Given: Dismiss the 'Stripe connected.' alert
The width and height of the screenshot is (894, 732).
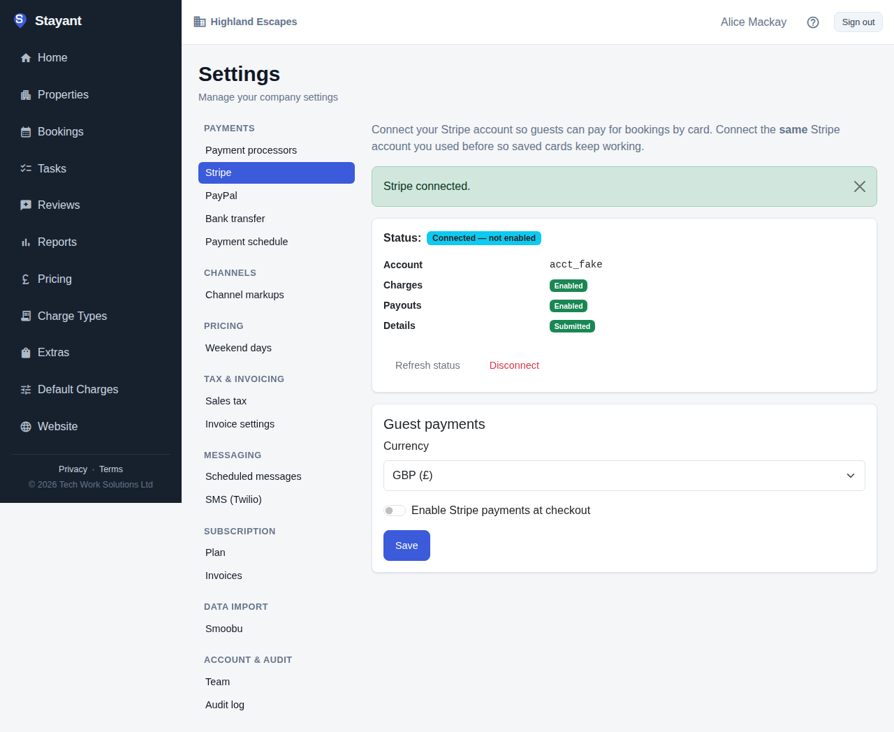Looking at the screenshot, I should (x=860, y=186).
